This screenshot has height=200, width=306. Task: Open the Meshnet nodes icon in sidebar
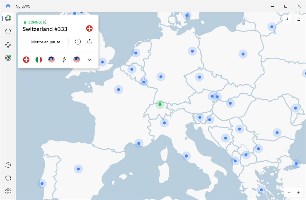pyautogui.click(x=8, y=45)
